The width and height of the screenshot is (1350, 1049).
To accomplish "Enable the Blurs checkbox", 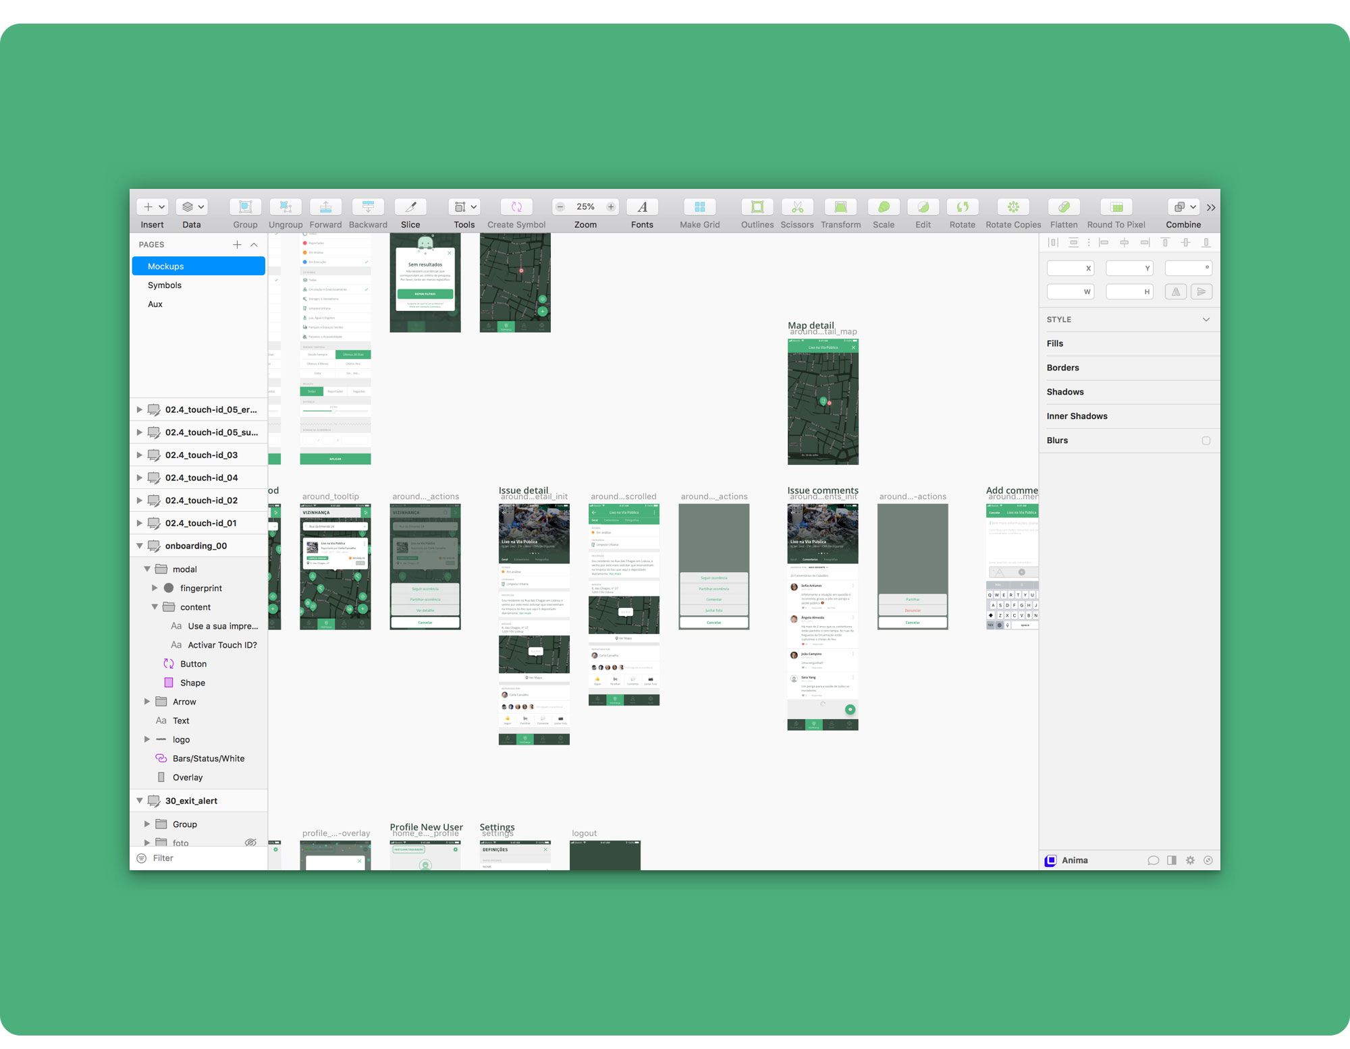I will pyautogui.click(x=1206, y=441).
